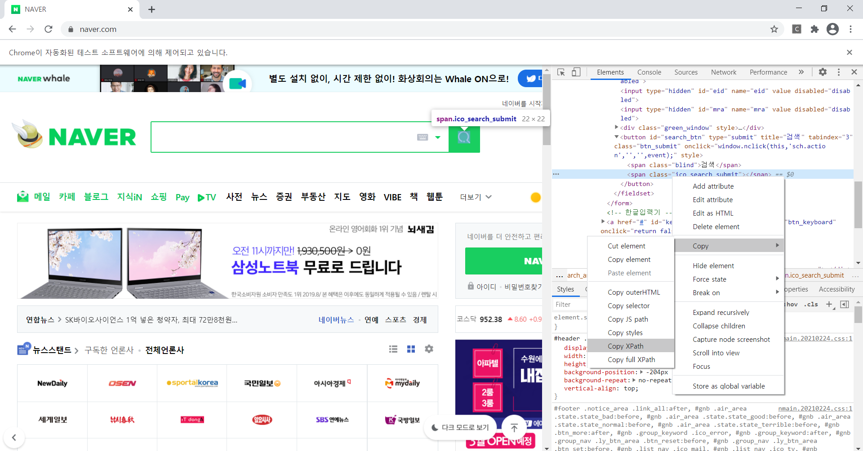Switch to the Console tab
Viewport: 863px width, 451px height.
[649, 72]
